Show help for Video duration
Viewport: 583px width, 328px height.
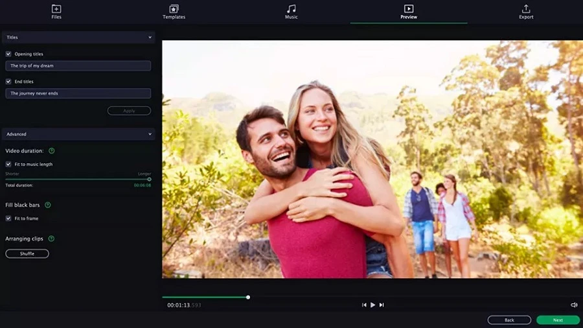(x=52, y=150)
